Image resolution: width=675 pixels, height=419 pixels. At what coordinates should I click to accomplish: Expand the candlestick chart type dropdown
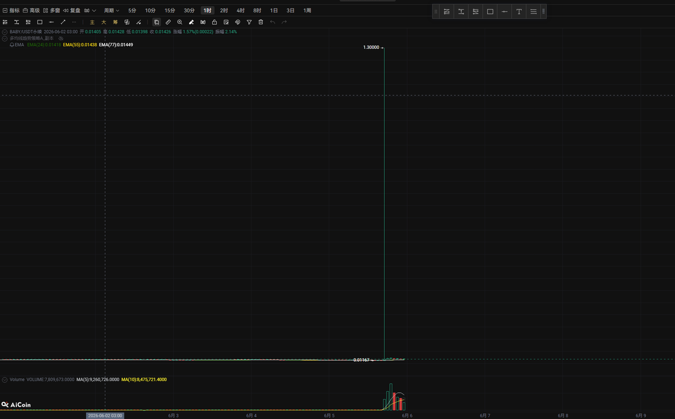pyautogui.click(x=90, y=11)
